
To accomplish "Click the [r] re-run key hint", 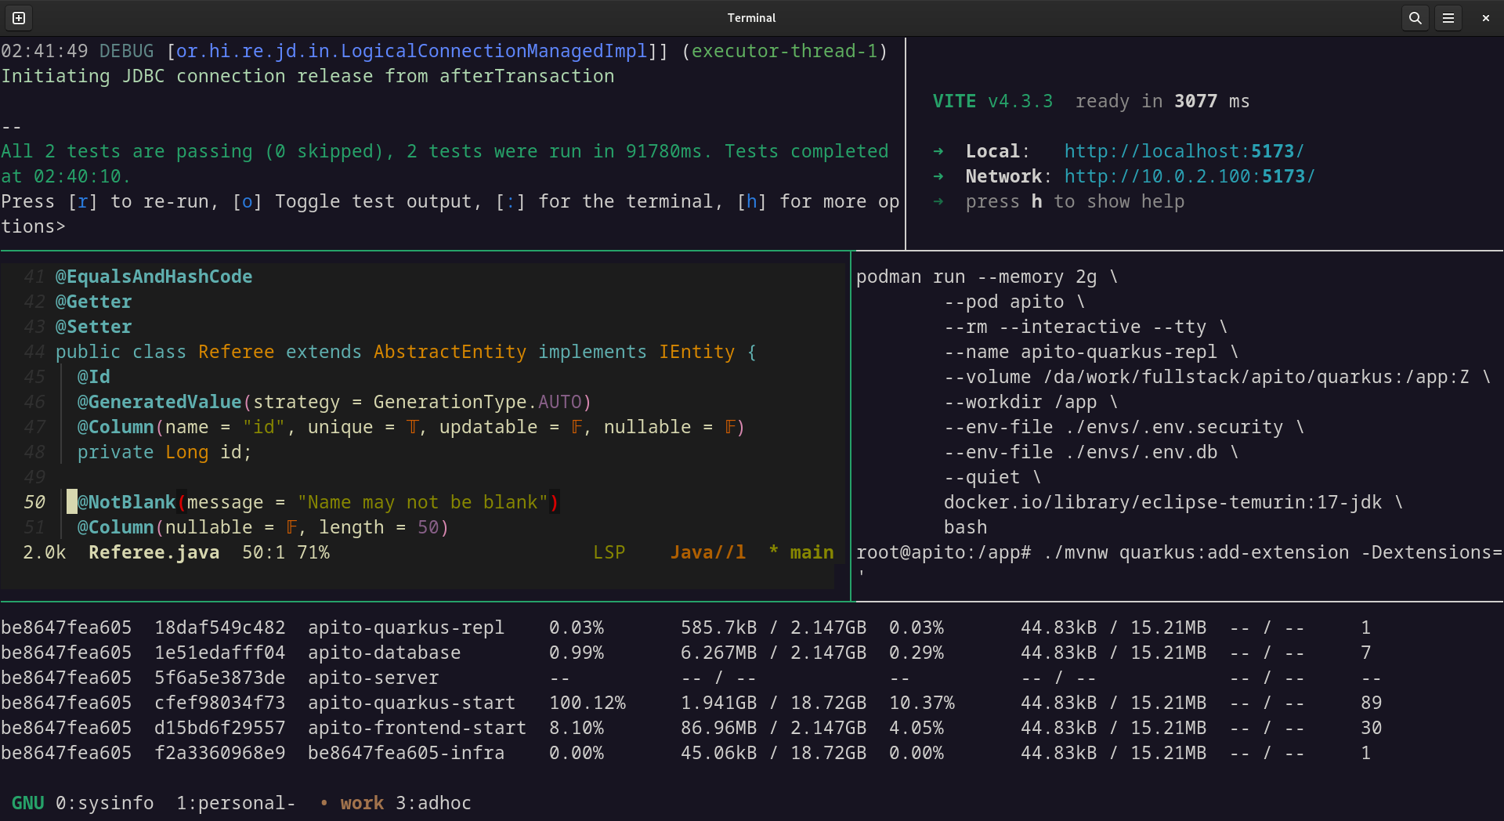I will (x=82, y=201).
